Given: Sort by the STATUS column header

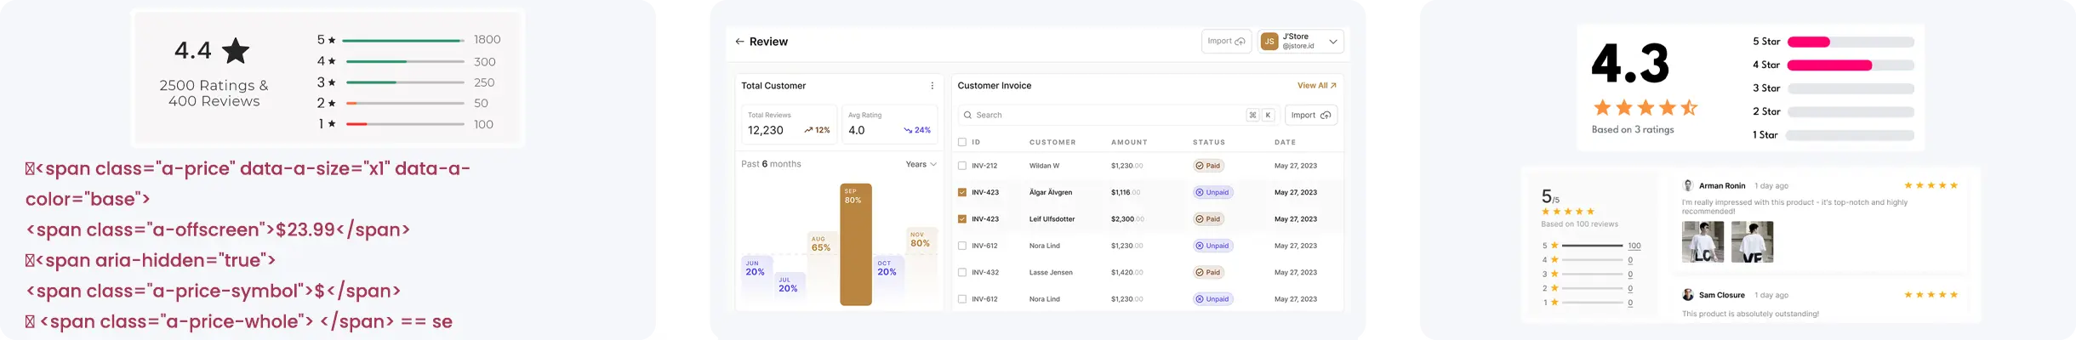Looking at the screenshot, I should 1209,142.
